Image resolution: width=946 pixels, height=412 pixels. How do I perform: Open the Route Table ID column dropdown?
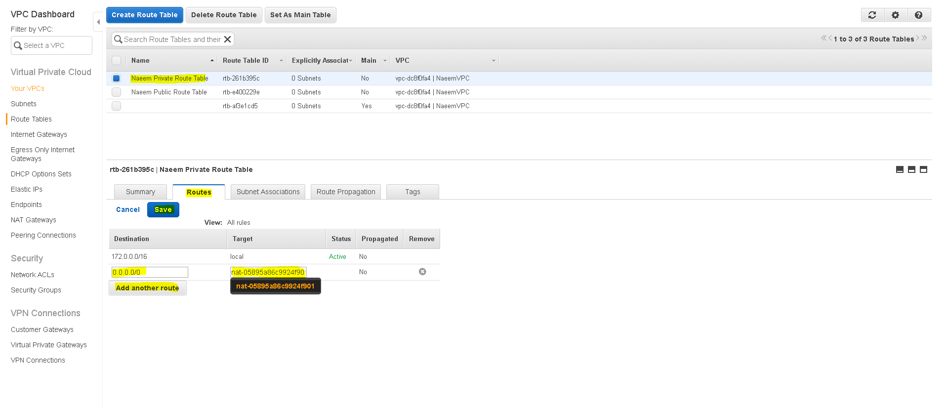281,61
